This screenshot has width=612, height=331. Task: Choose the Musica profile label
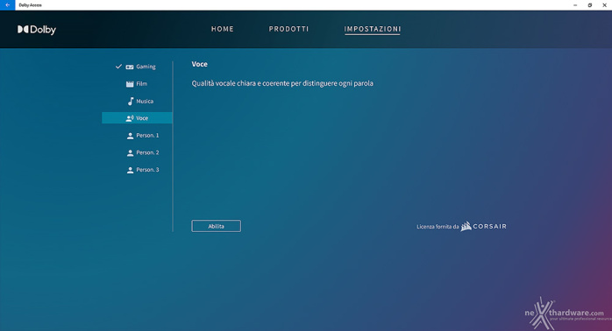[x=145, y=102]
